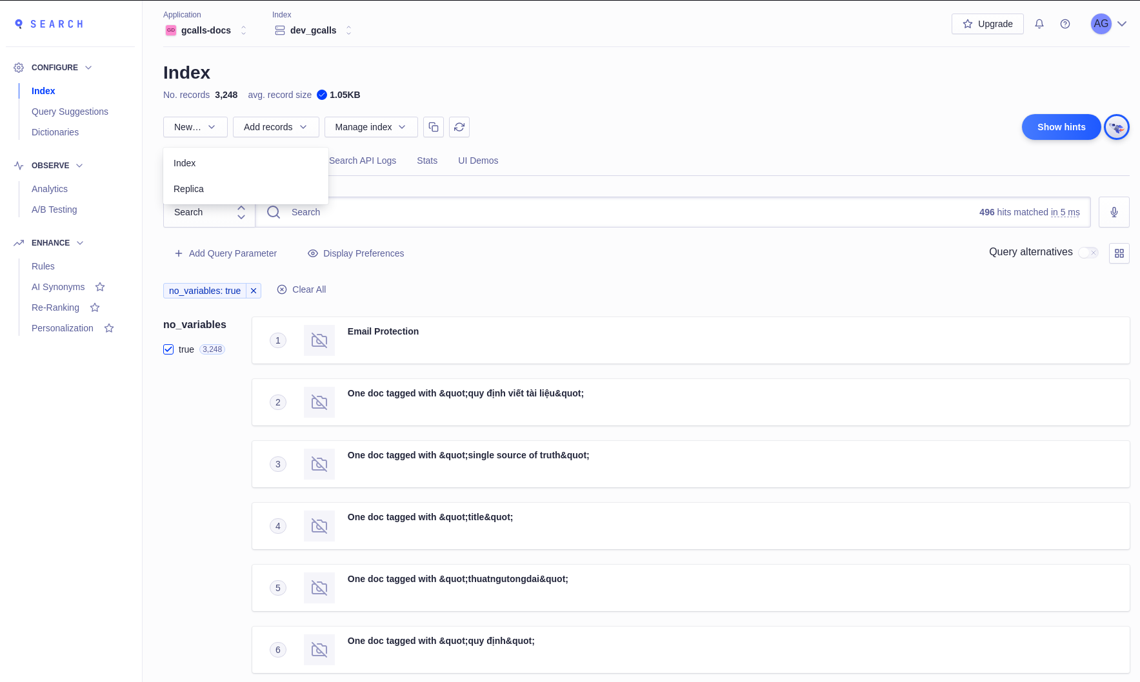Clear All applied filters

[x=301, y=289]
